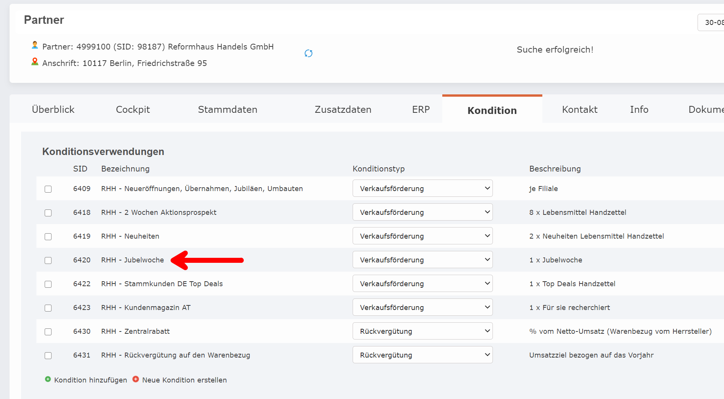Click the red icon beside Neue Kondition erstellen

tap(136, 379)
